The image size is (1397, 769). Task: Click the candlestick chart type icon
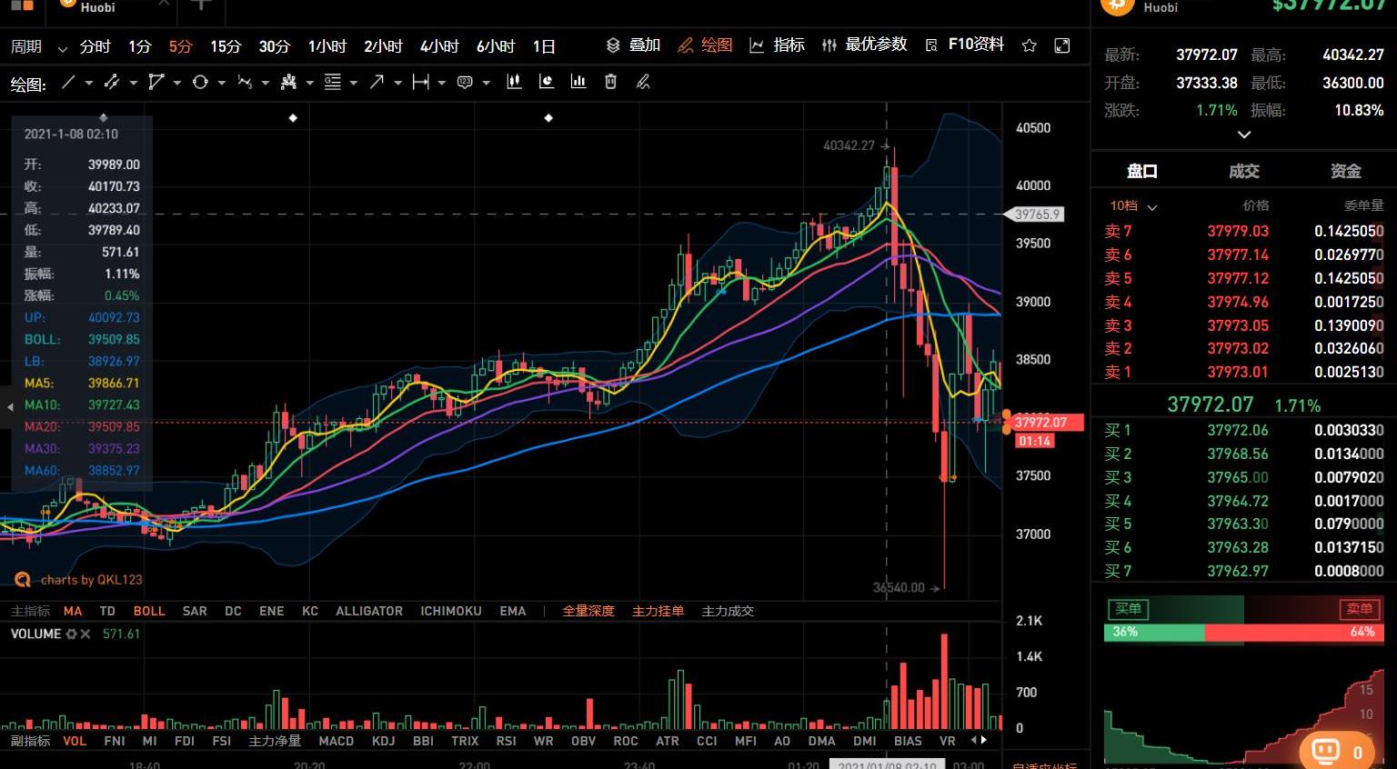514,83
